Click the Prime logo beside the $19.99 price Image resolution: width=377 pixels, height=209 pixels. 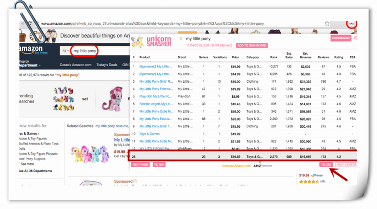coord(317,175)
